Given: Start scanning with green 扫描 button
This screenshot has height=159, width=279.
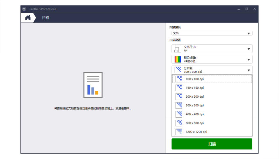Looking at the screenshot, I should click(x=212, y=144).
